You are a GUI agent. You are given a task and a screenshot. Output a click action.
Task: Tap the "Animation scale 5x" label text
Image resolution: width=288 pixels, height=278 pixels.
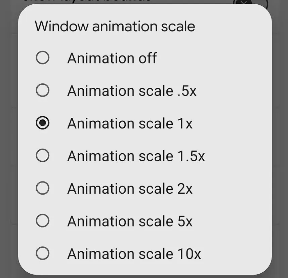click(130, 221)
